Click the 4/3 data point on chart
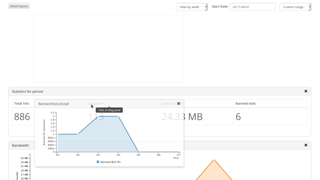Screen dimensions: 320x180 [x=98, y=116]
